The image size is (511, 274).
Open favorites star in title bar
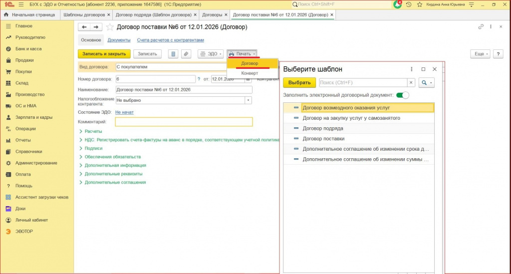pos(419,4)
